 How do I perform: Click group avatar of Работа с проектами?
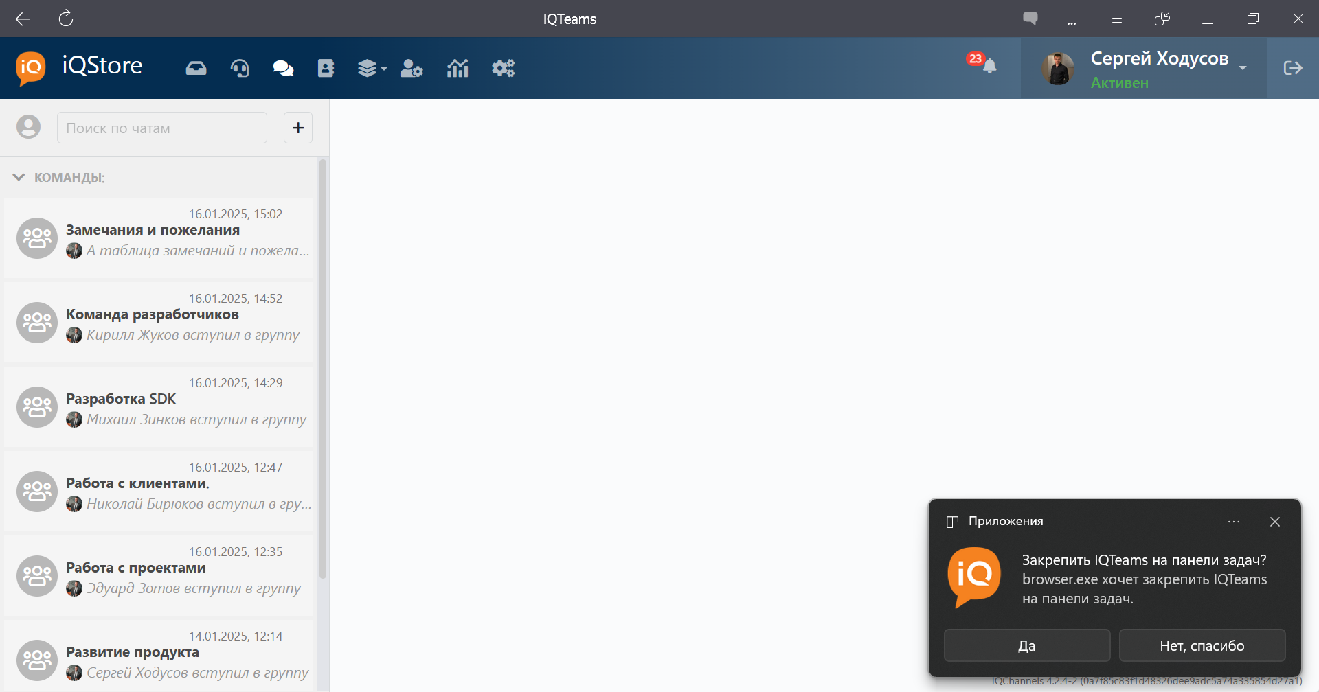37,576
